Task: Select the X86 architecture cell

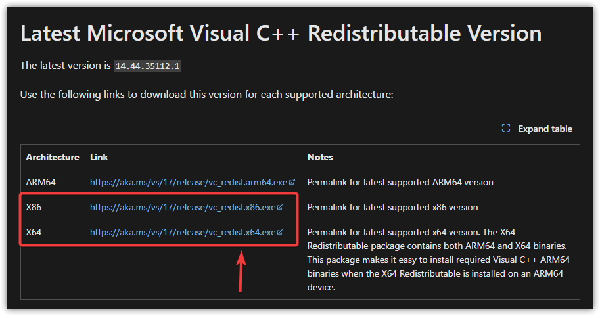Action: [x=34, y=207]
